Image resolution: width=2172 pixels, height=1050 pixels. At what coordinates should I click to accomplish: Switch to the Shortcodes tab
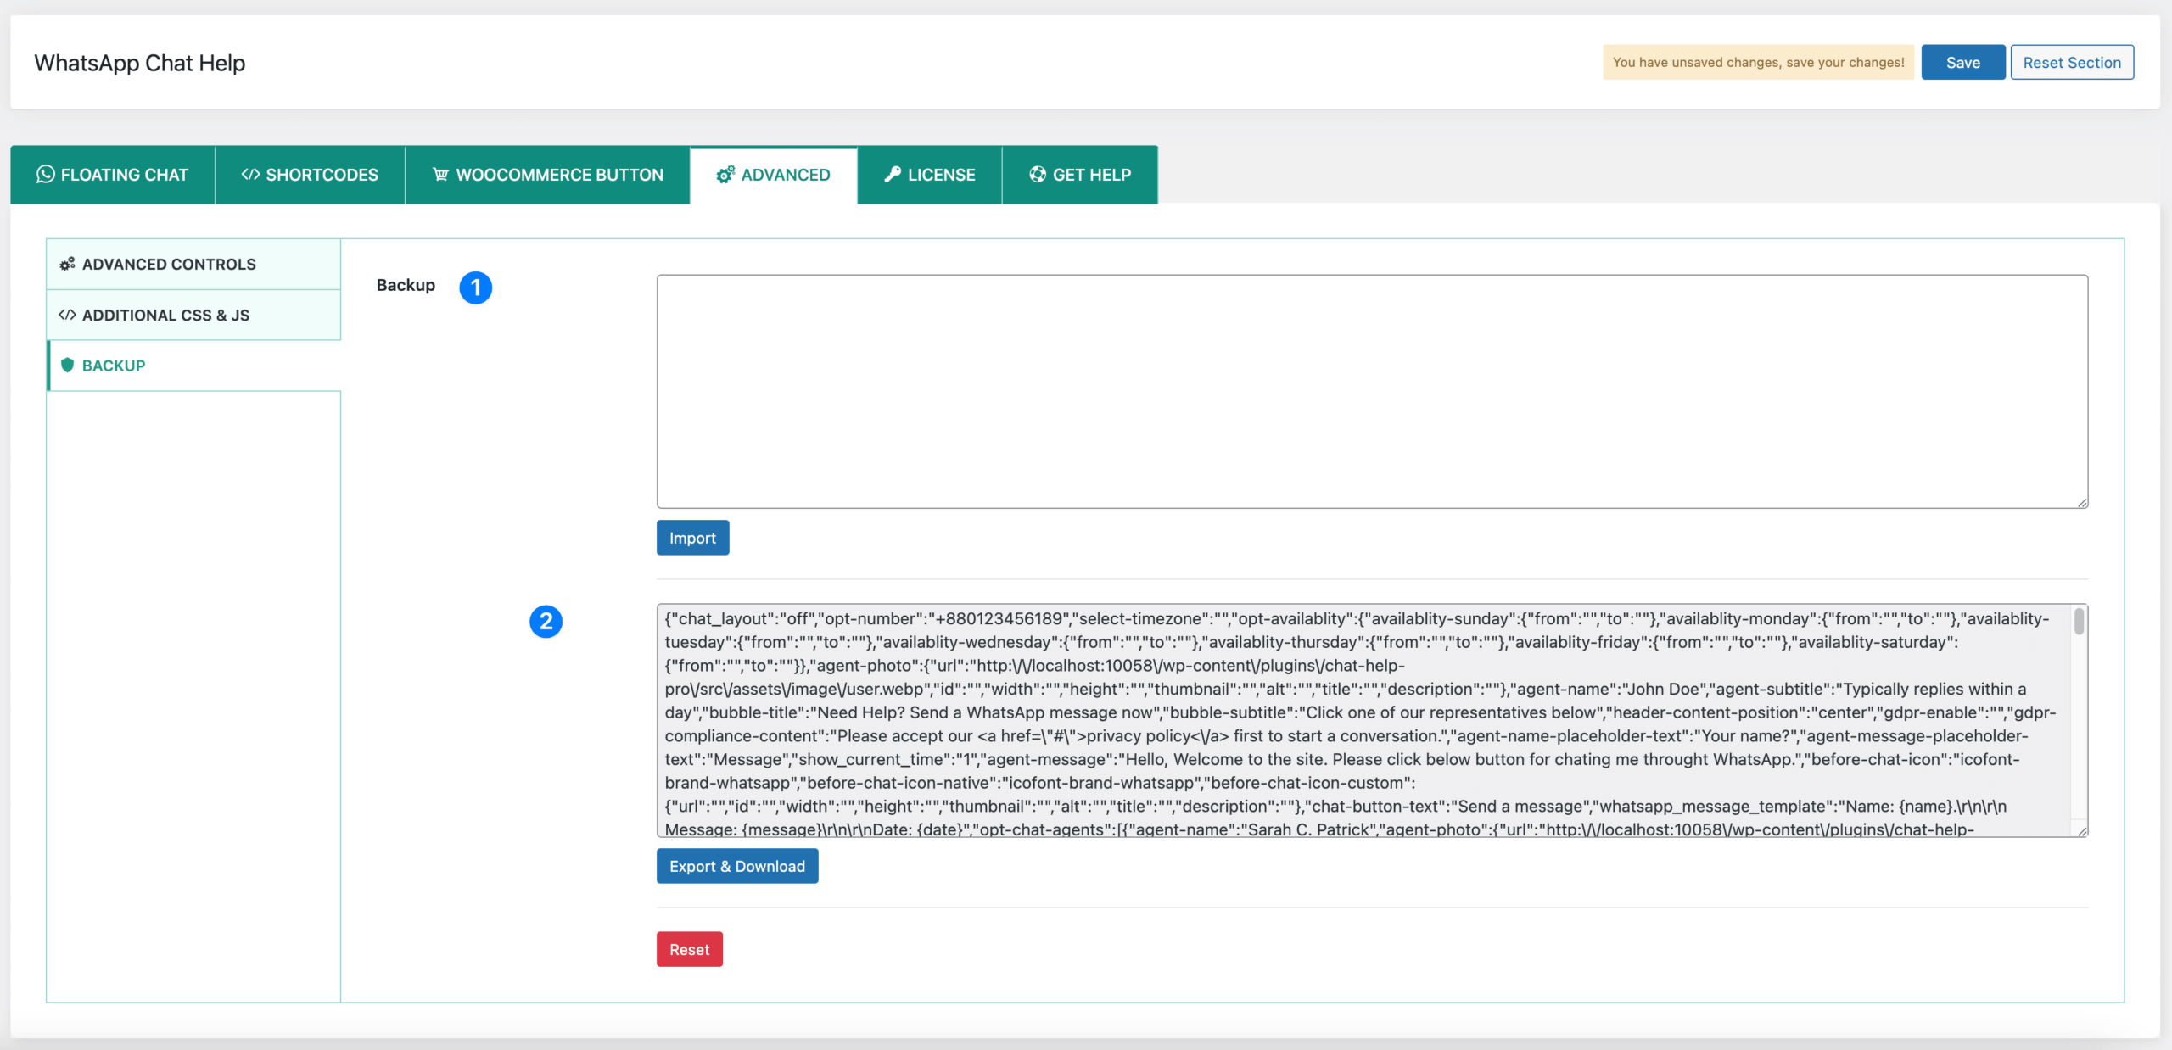pyautogui.click(x=310, y=175)
